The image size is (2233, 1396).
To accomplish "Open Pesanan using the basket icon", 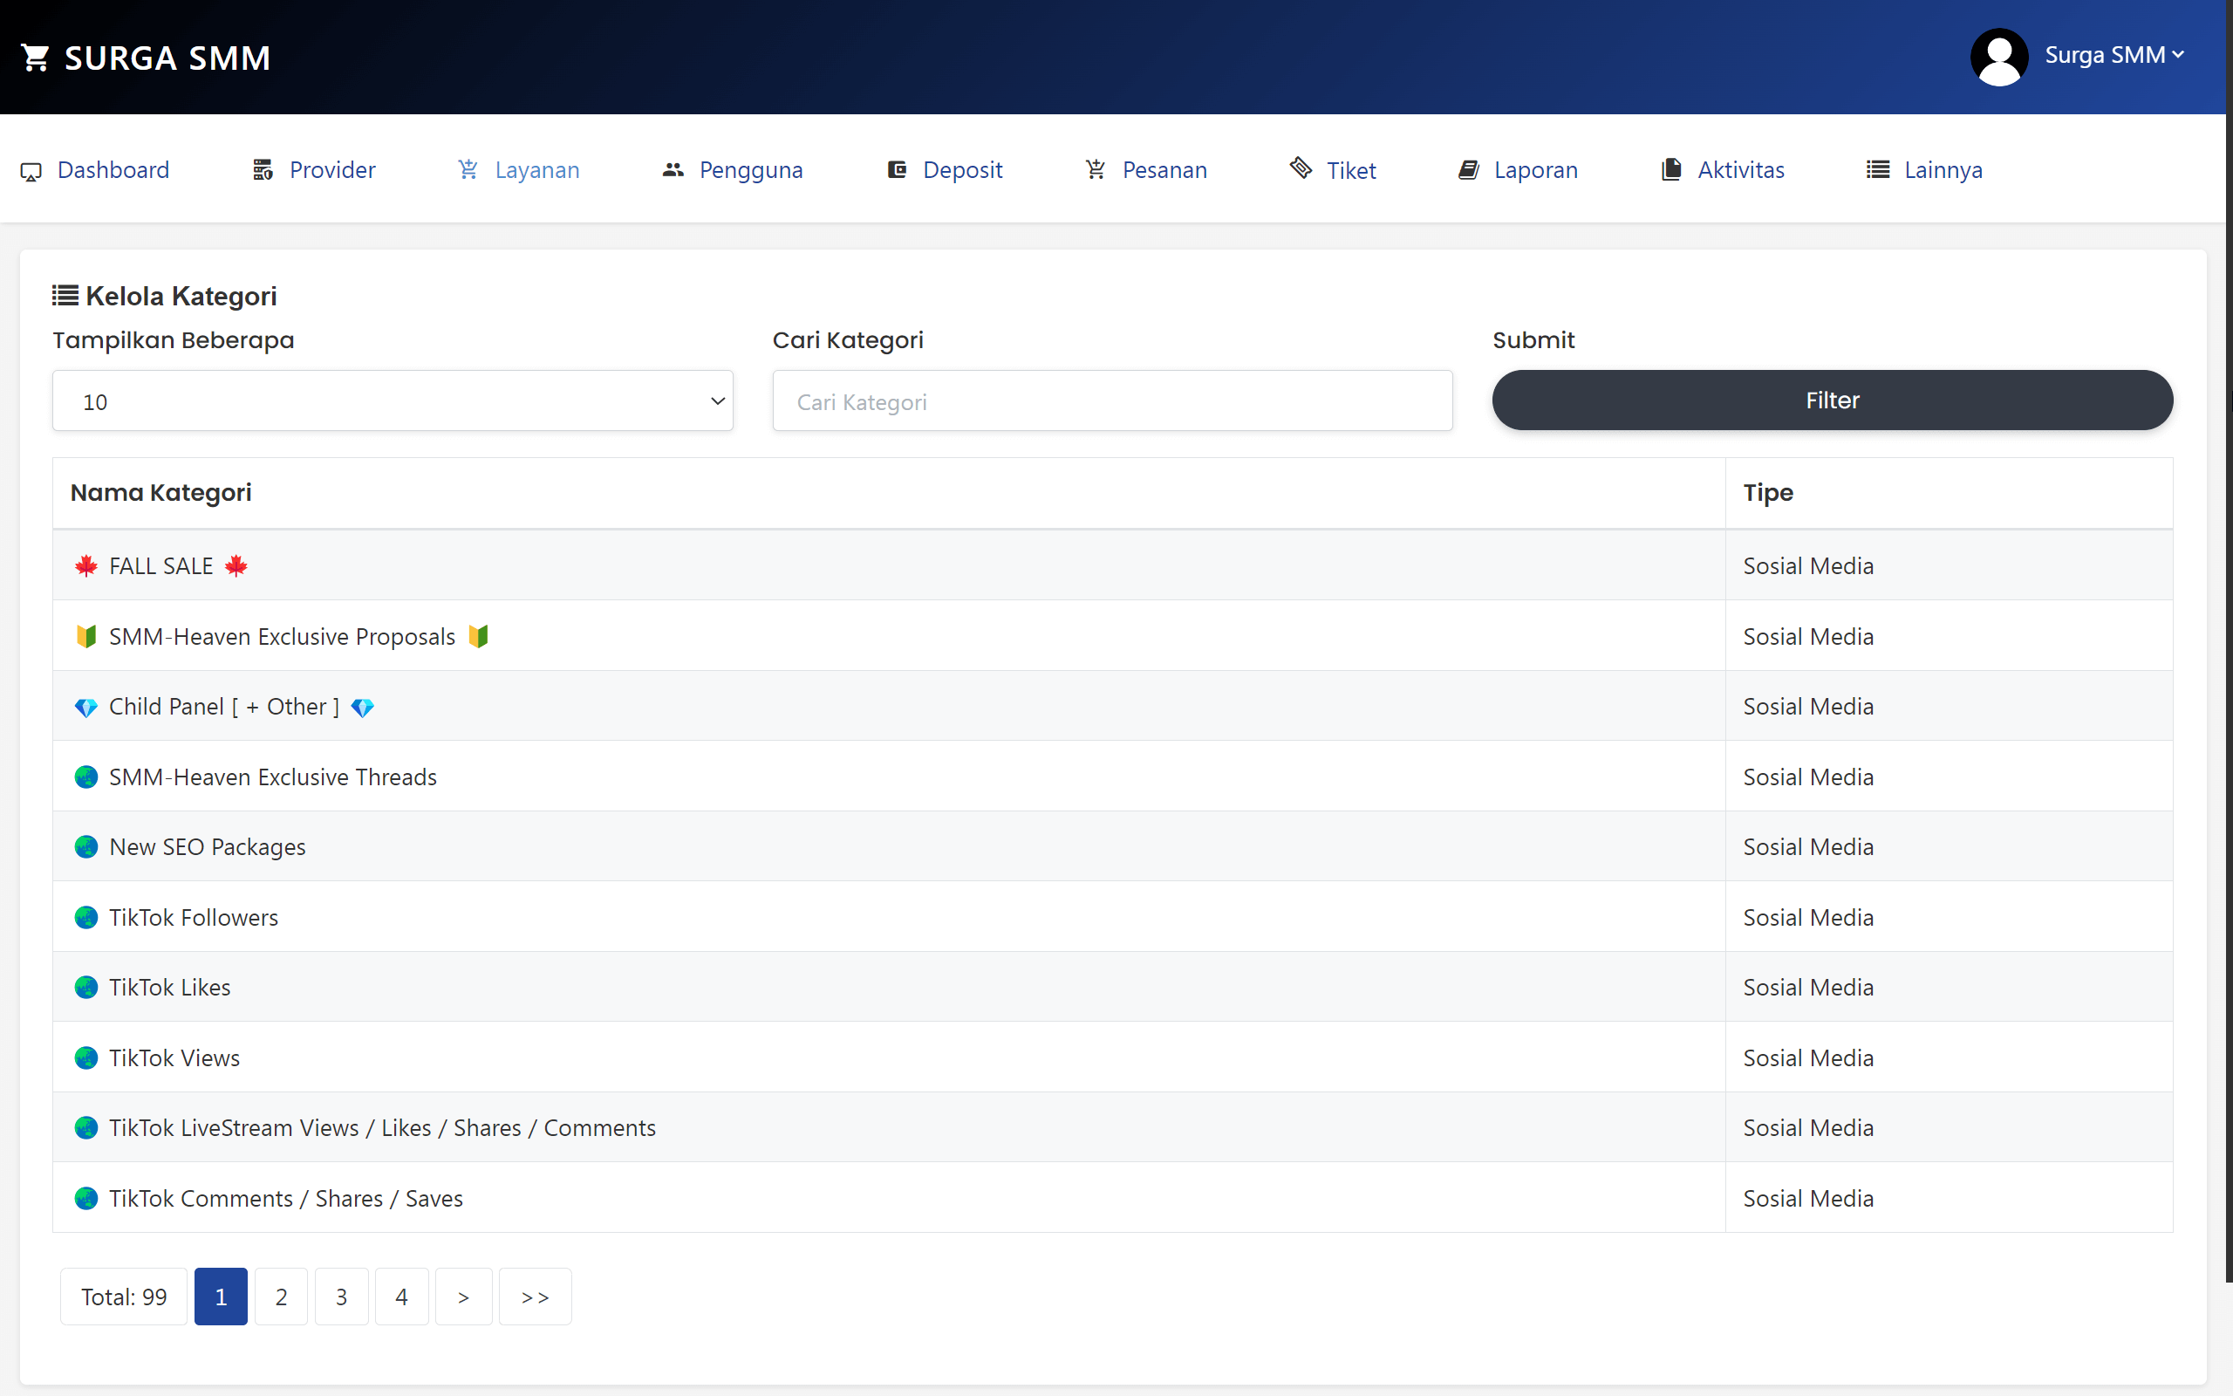I will [x=1096, y=170].
